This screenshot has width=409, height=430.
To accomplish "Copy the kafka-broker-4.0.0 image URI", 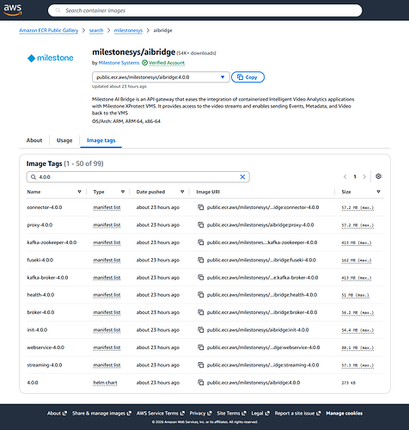I will (201, 278).
